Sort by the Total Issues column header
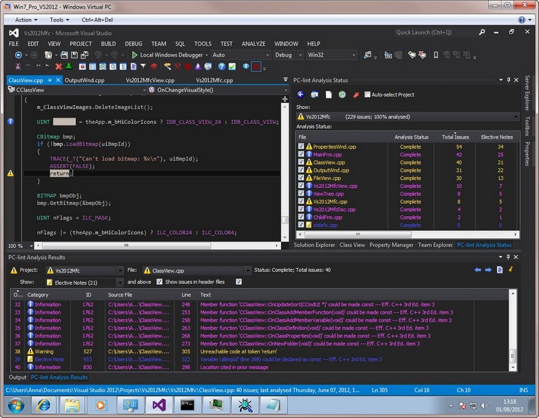Image resolution: width=539 pixels, height=418 pixels. pyautogui.click(x=455, y=137)
